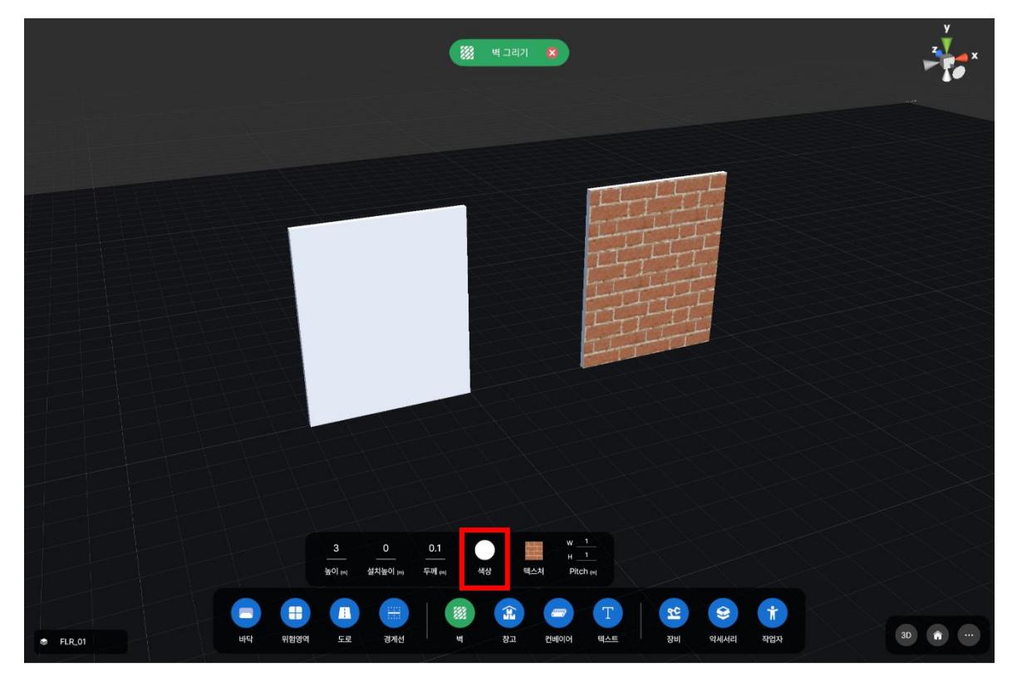Click the 두께 (thickness) input field
1012x677 pixels.
pyautogui.click(x=435, y=549)
